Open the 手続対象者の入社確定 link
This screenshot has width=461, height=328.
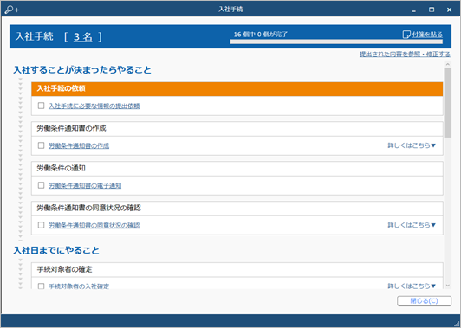[x=79, y=286]
